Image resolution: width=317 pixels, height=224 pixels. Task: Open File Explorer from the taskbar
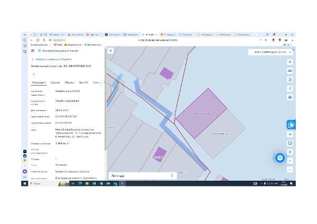87,183
